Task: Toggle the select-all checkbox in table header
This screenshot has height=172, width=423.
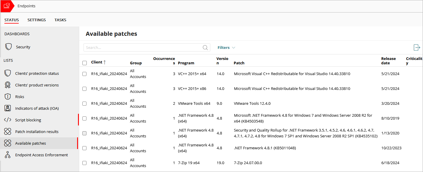Action: (84, 63)
